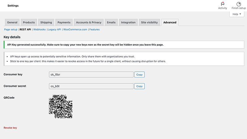Open the Page setup link
This screenshot has height=139, width=247.
11,30
